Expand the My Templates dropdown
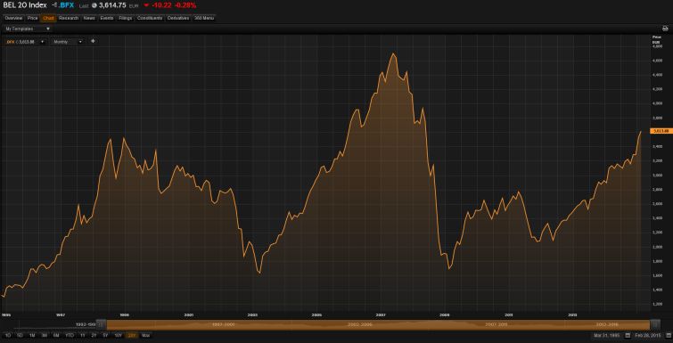Viewport: 673px width, 343px height. tap(28, 29)
